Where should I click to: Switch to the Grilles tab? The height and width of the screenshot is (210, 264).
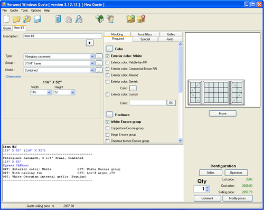click(171, 34)
